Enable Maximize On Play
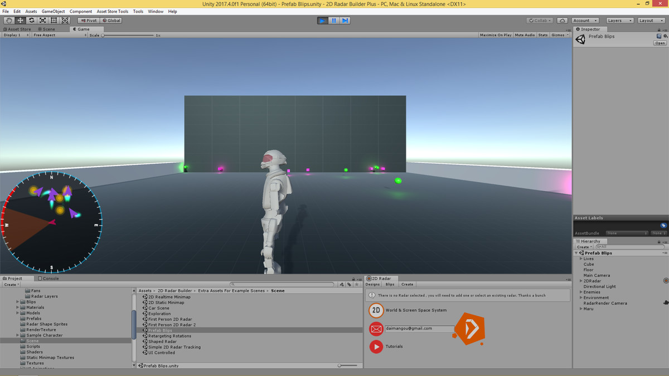Screen dimensions: 669x376 pyautogui.click(x=495, y=34)
